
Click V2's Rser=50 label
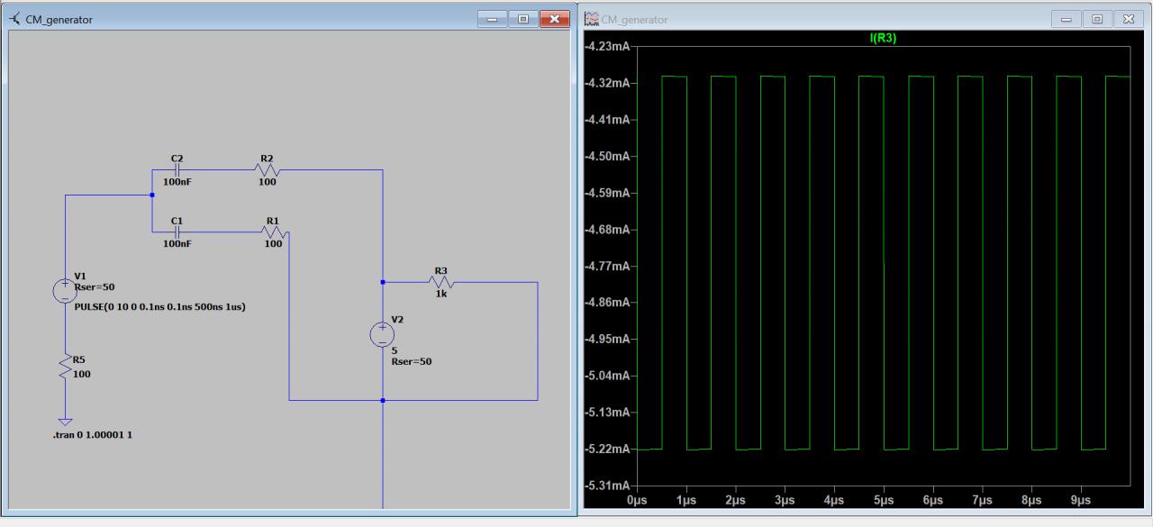(412, 361)
